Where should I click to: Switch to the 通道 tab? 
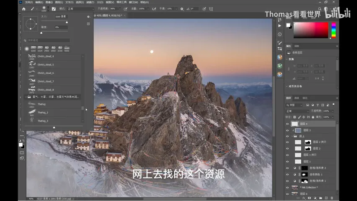[x=297, y=98]
